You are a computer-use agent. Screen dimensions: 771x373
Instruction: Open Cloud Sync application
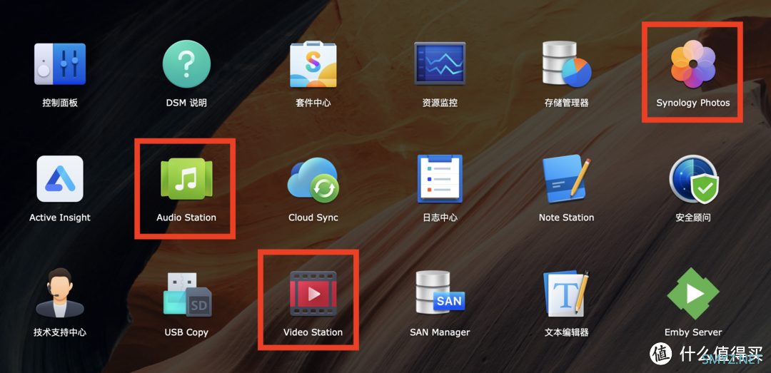click(x=313, y=179)
